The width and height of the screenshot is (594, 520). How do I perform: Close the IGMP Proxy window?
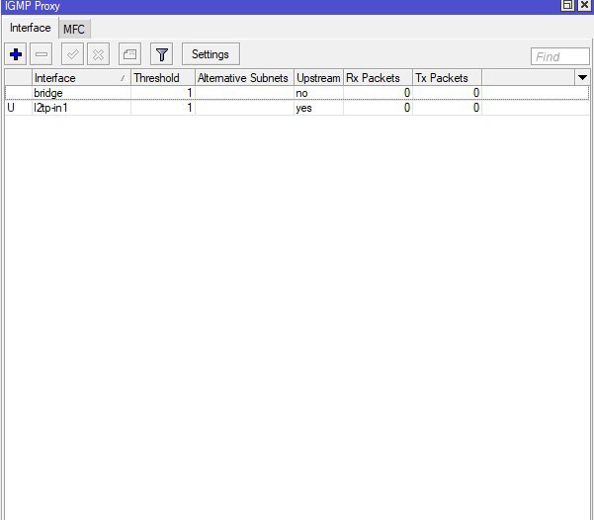tap(584, 5)
